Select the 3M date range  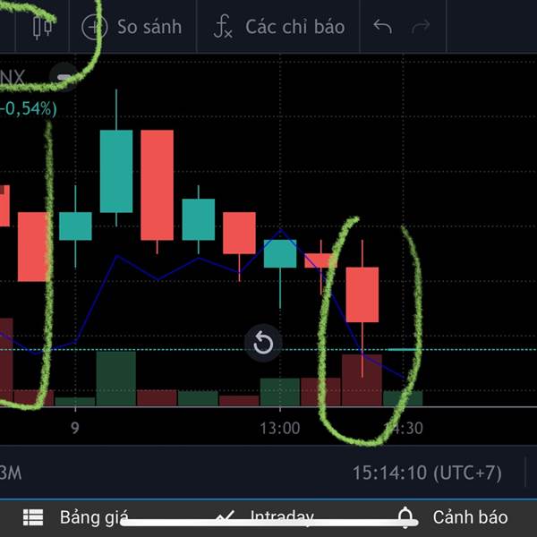[10, 473]
